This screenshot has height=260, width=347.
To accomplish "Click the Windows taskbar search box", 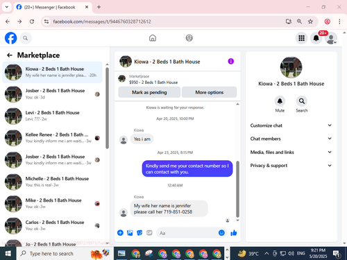I will pyautogui.click(x=65, y=254).
